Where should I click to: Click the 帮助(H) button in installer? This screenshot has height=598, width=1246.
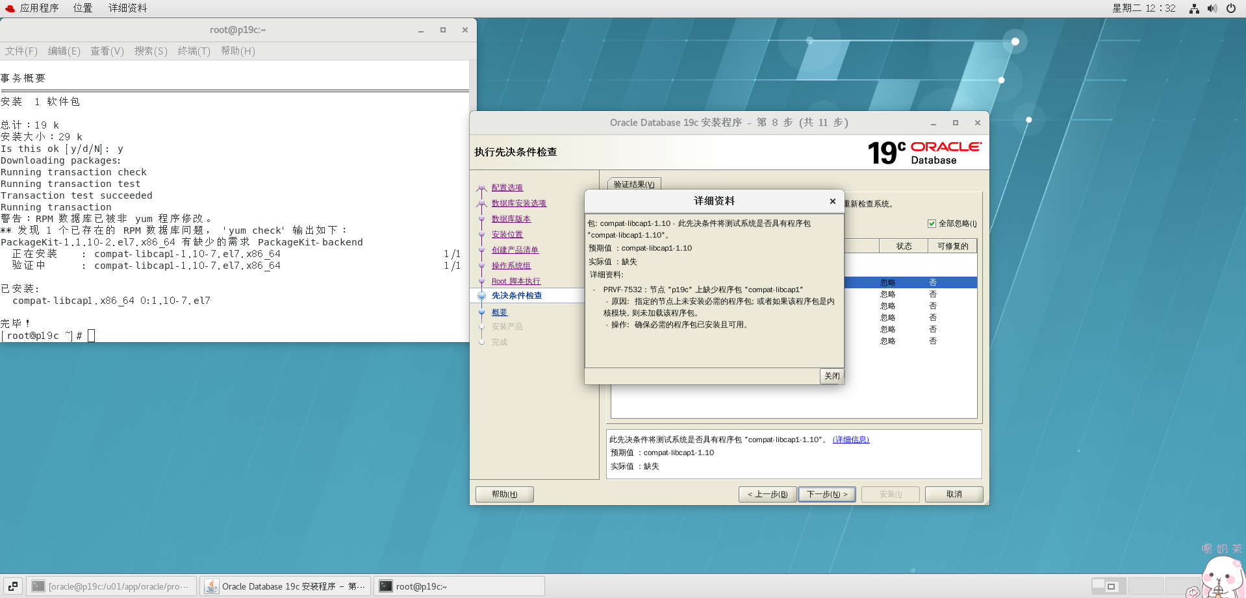click(x=505, y=494)
